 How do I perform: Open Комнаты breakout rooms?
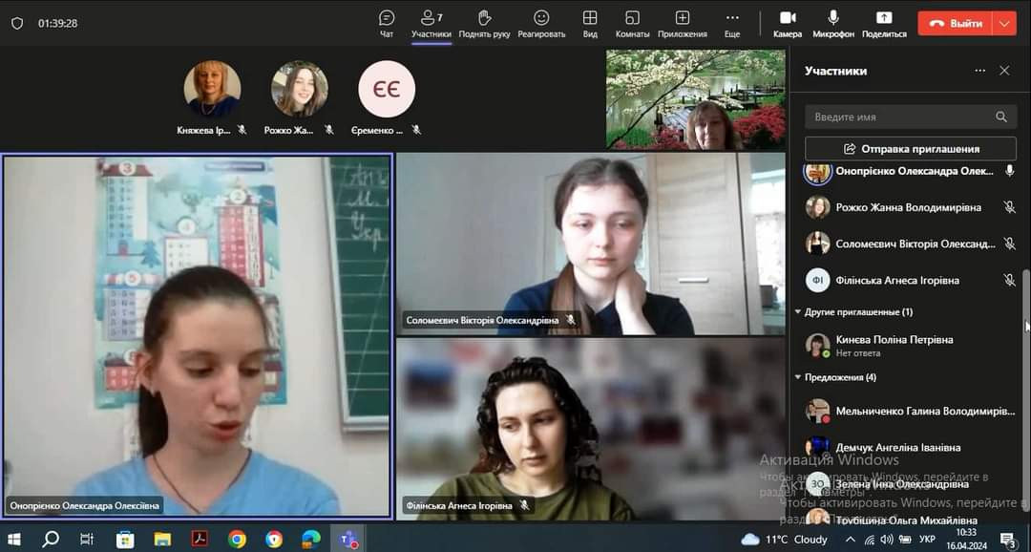[x=633, y=24]
